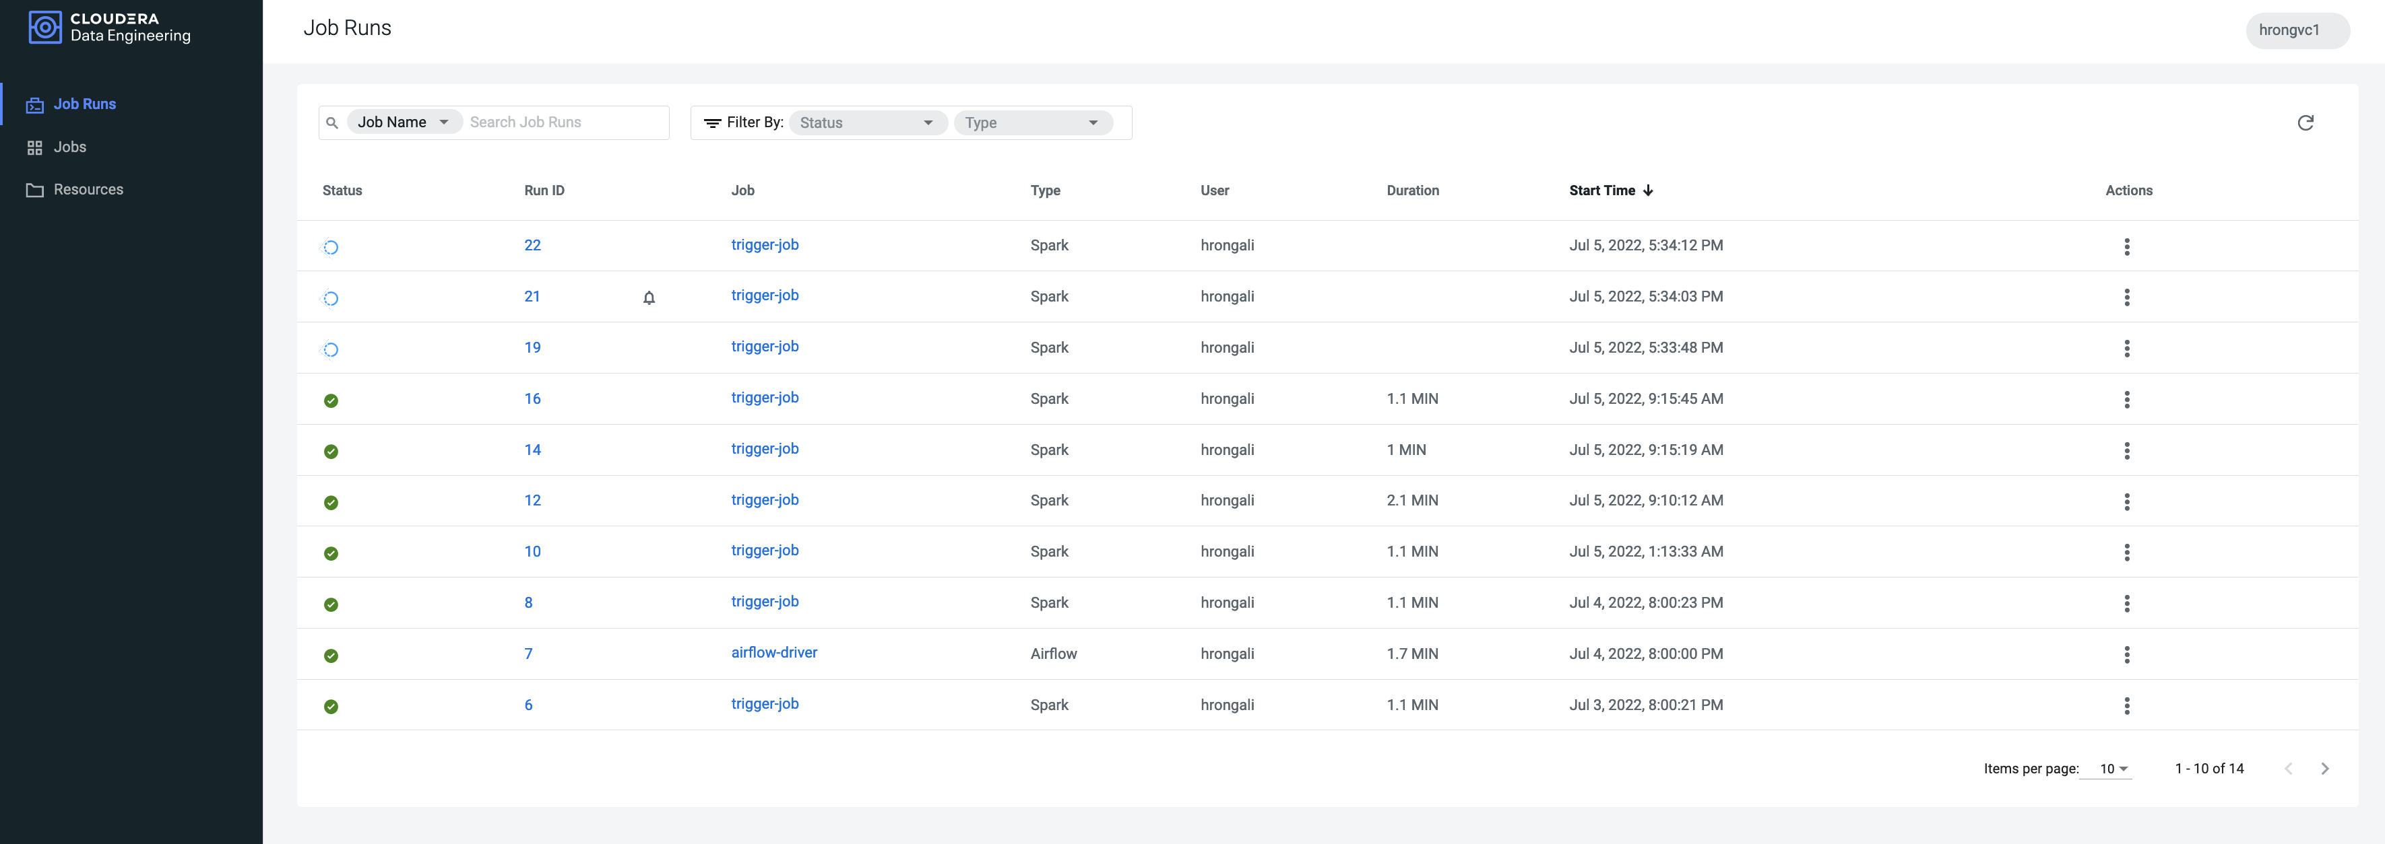2385x844 pixels.
Task: Open the Job Name search category dropdown
Action: coord(404,121)
